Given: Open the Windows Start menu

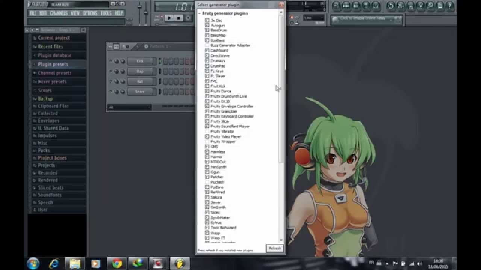Looking at the screenshot, I should coord(33,263).
